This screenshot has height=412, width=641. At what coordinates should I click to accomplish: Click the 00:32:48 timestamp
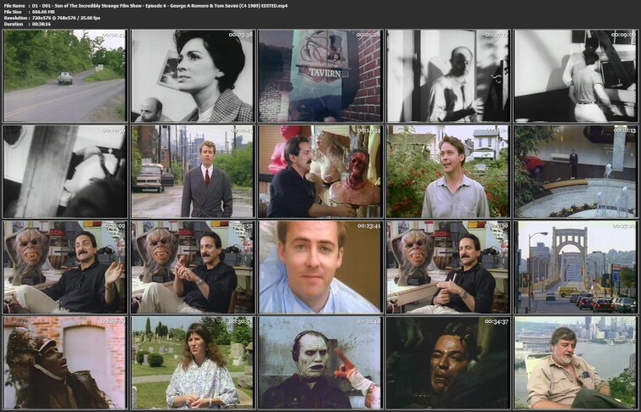tap(368, 322)
